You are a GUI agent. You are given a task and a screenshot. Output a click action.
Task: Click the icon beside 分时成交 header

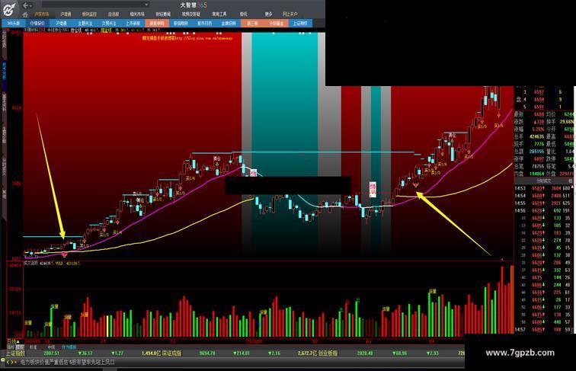click(x=571, y=181)
